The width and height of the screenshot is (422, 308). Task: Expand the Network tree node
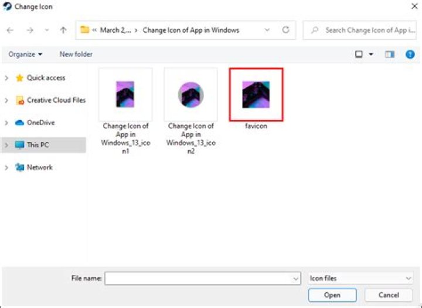pyautogui.click(x=6, y=168)
